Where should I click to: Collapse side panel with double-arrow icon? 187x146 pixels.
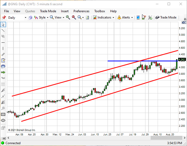click(184, 23)
